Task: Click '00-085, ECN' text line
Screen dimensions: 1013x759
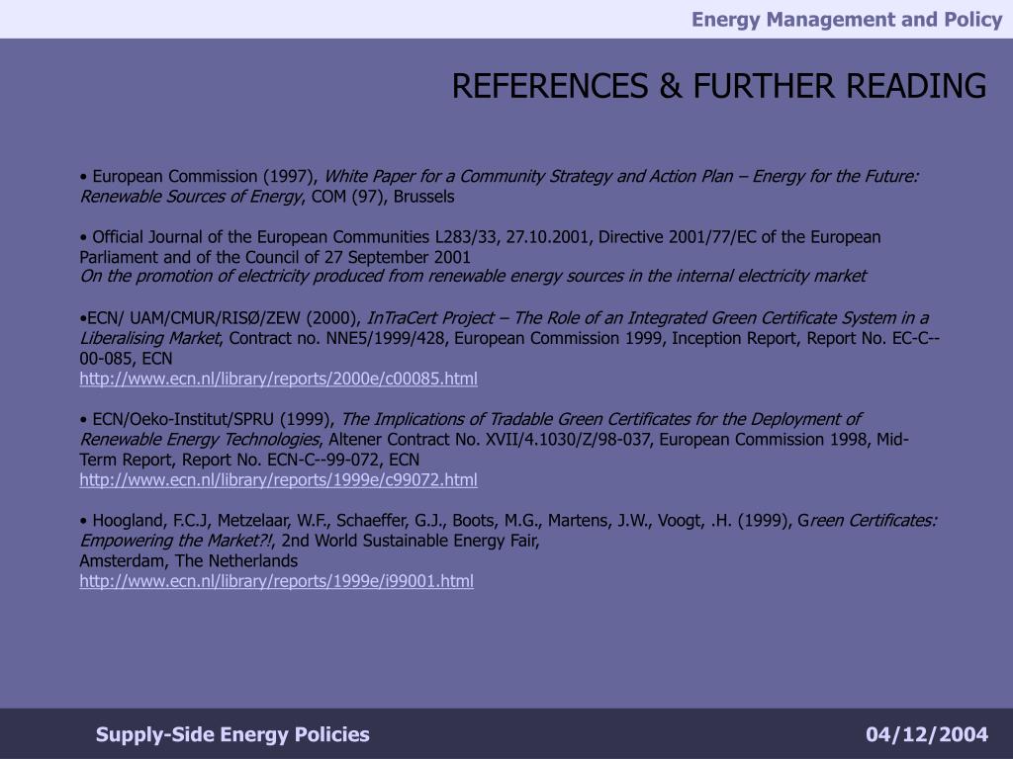Action: 126,359
